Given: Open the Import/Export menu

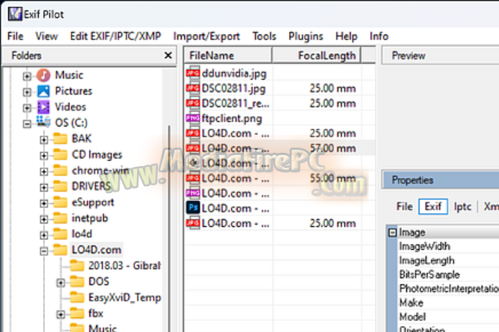Looking at the screenshot, I should [207, 36].
